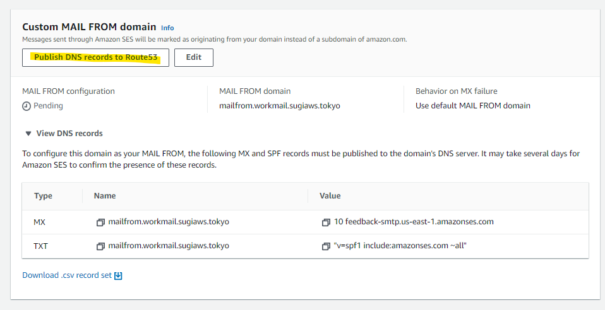Copy the MX record name
This screenshot has height=310, width=605.
pos(100,222)
